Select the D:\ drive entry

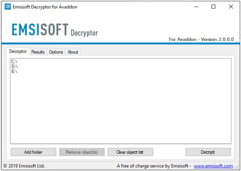point(15,67)
